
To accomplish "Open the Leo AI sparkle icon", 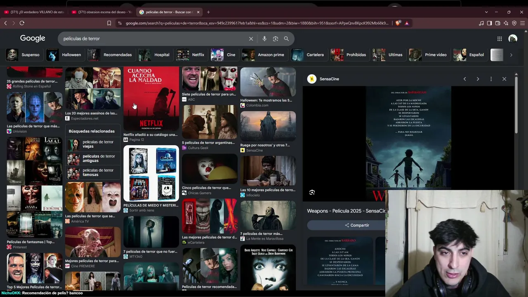I will (506, 23).
